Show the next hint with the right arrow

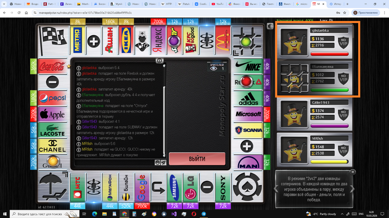(352, 189)
